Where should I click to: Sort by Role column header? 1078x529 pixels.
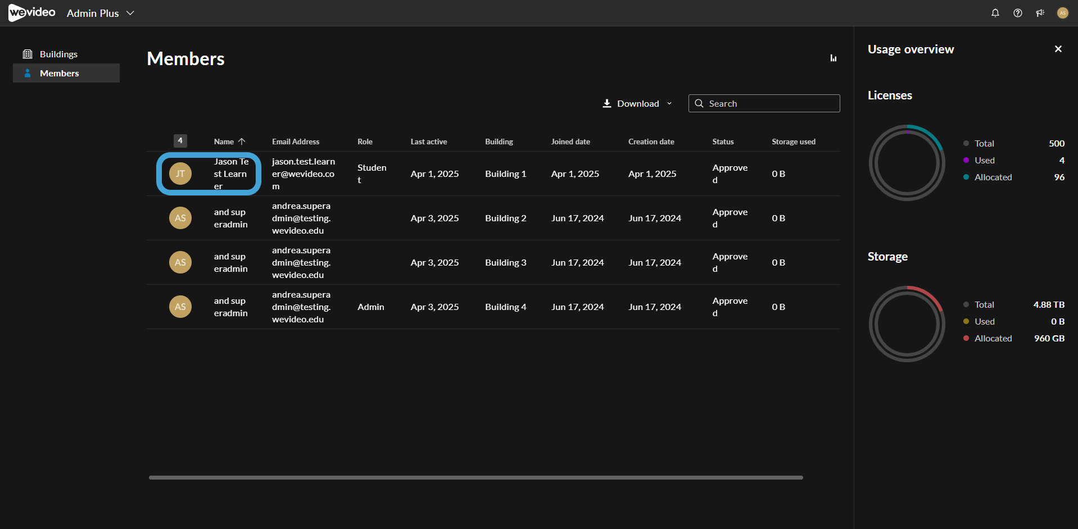tap(365, 142)
